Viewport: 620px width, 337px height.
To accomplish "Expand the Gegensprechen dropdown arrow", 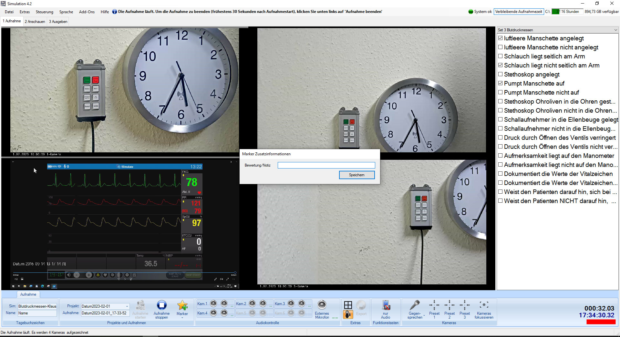I will point(424,316).
